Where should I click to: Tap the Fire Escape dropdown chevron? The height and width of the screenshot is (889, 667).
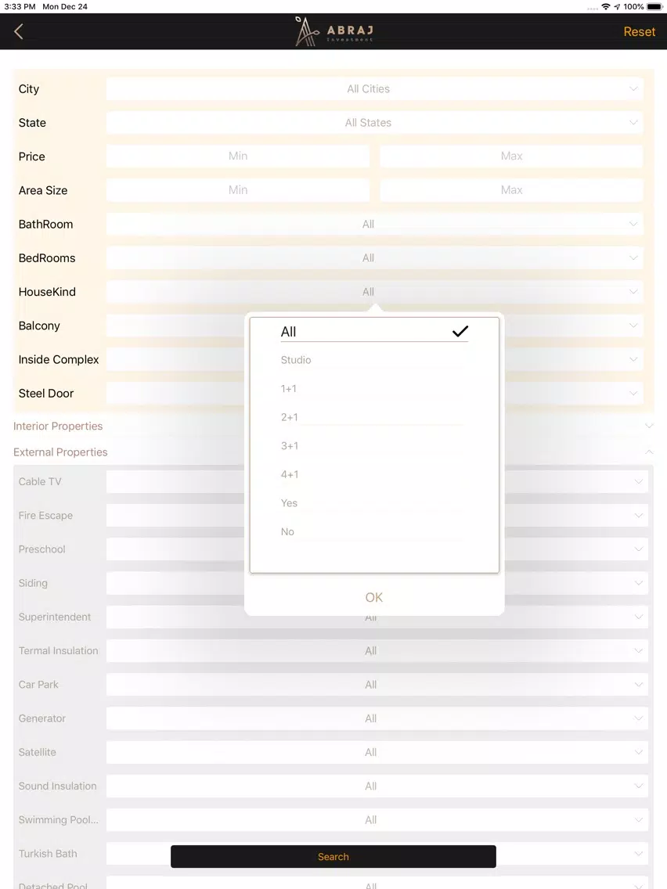click(x=639, y=516)
